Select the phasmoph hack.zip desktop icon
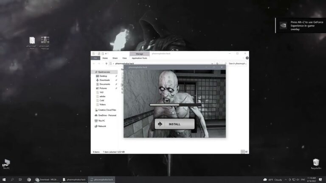This screenshot has width=326, height=183. point(45,43)
